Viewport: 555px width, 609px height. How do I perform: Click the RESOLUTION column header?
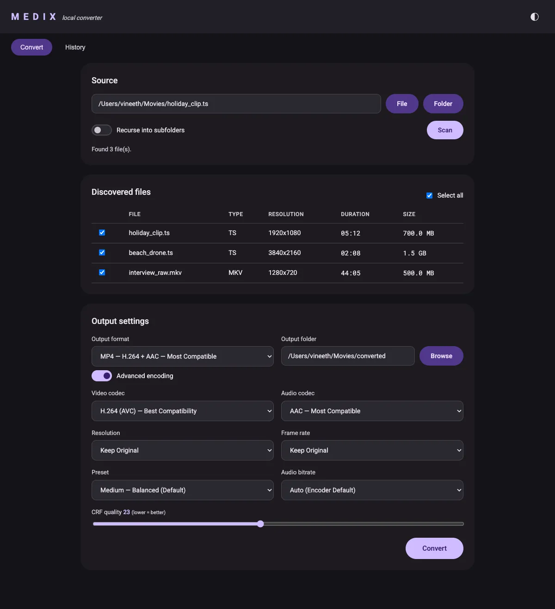tap(286, 214)
